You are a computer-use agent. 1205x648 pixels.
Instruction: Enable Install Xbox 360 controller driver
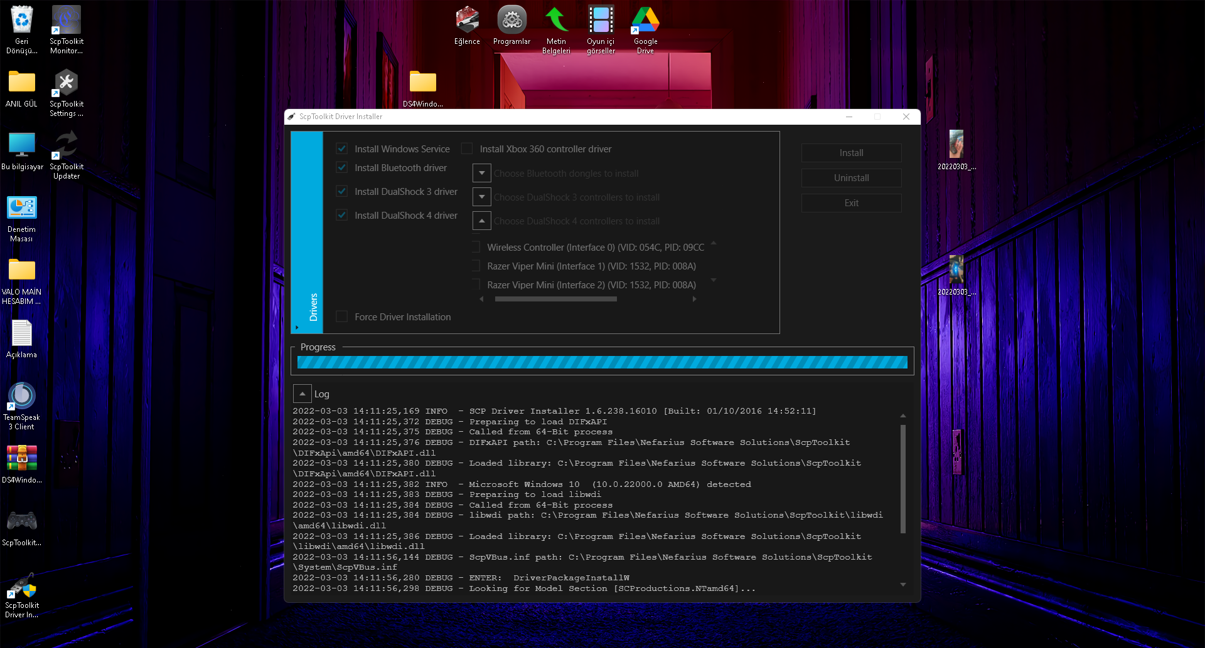pos(467,149)
